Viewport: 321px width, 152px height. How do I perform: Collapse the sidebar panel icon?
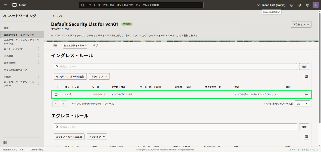[x=5, y=142]
